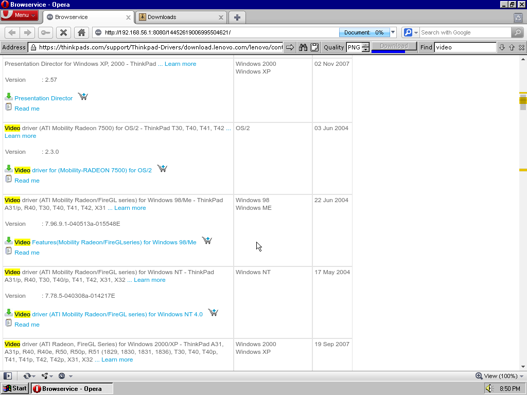This screenshot has width=527, height=395.
Task: Click the scrollbar up arrow
Action: click(523, 60)
